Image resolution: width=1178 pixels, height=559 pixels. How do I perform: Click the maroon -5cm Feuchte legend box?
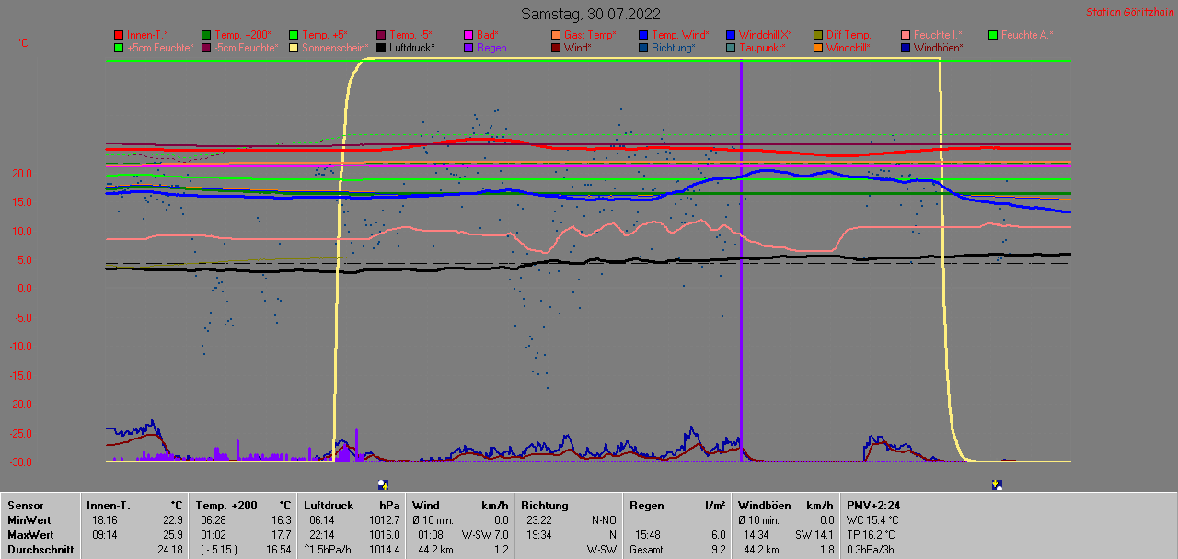click(x=206, y=48)
